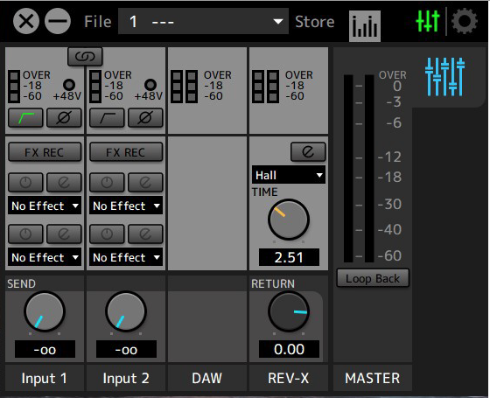490x398 pixels.
Task: Open Input 1 first No Effect dropdown
Action: [x=45, y=206]
